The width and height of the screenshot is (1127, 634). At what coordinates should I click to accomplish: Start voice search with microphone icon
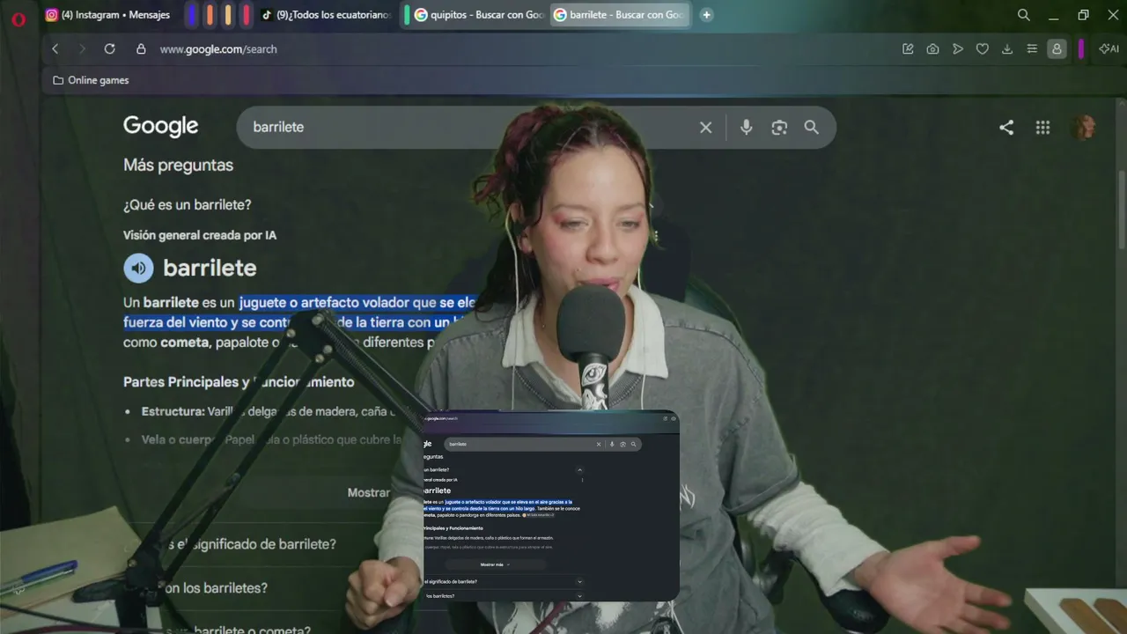[x=746, y=127]
